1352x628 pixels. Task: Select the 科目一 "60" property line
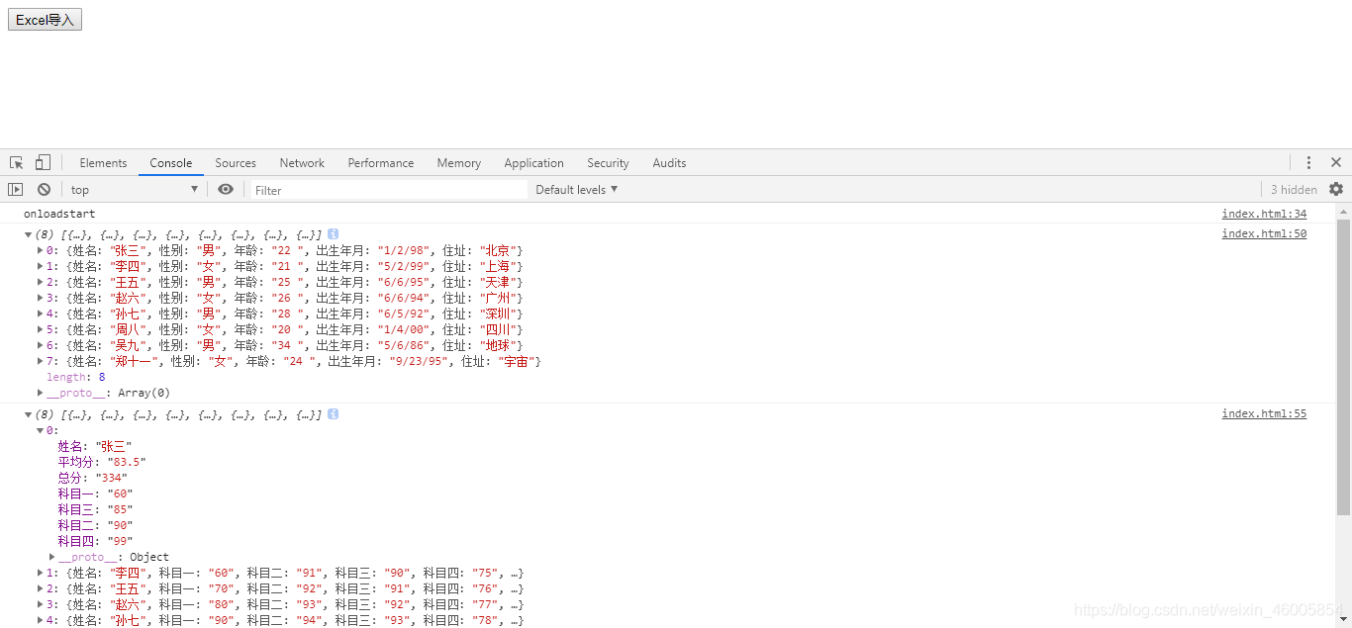(95, 493)
